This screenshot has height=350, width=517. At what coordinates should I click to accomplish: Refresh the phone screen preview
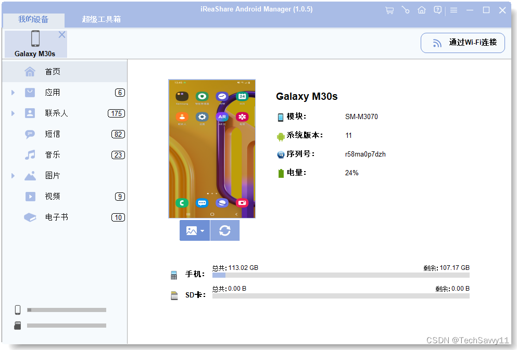(225, 230)
